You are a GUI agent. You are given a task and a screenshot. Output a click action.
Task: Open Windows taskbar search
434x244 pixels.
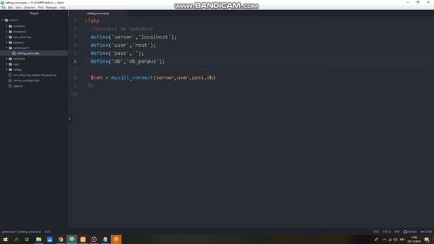point(16,239)
